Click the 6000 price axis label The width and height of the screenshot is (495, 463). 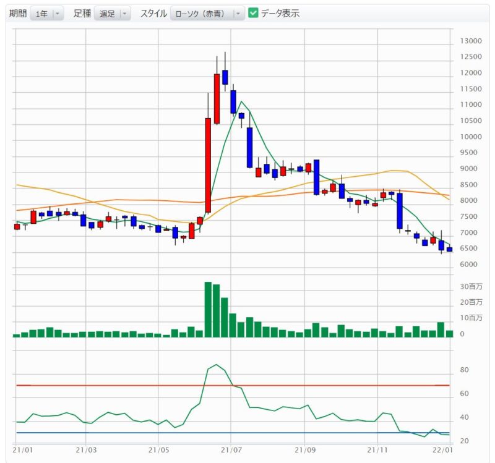469,265
